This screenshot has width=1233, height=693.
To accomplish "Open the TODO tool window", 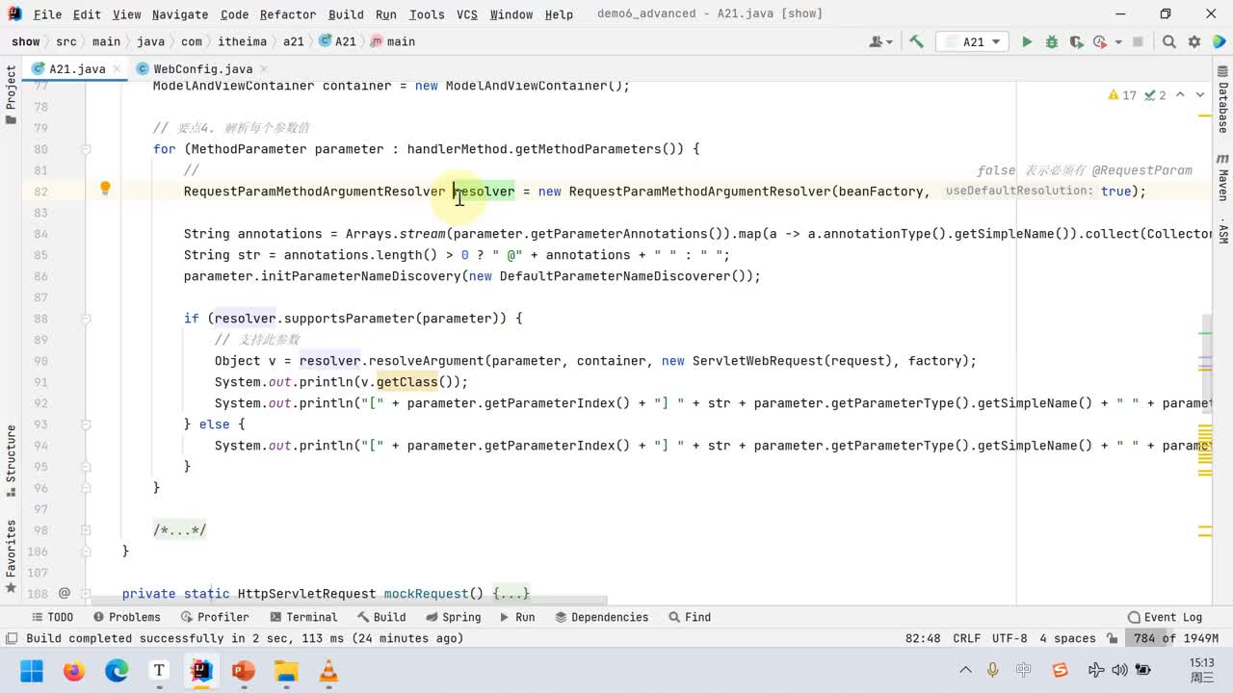I will [x=51, y=617].
